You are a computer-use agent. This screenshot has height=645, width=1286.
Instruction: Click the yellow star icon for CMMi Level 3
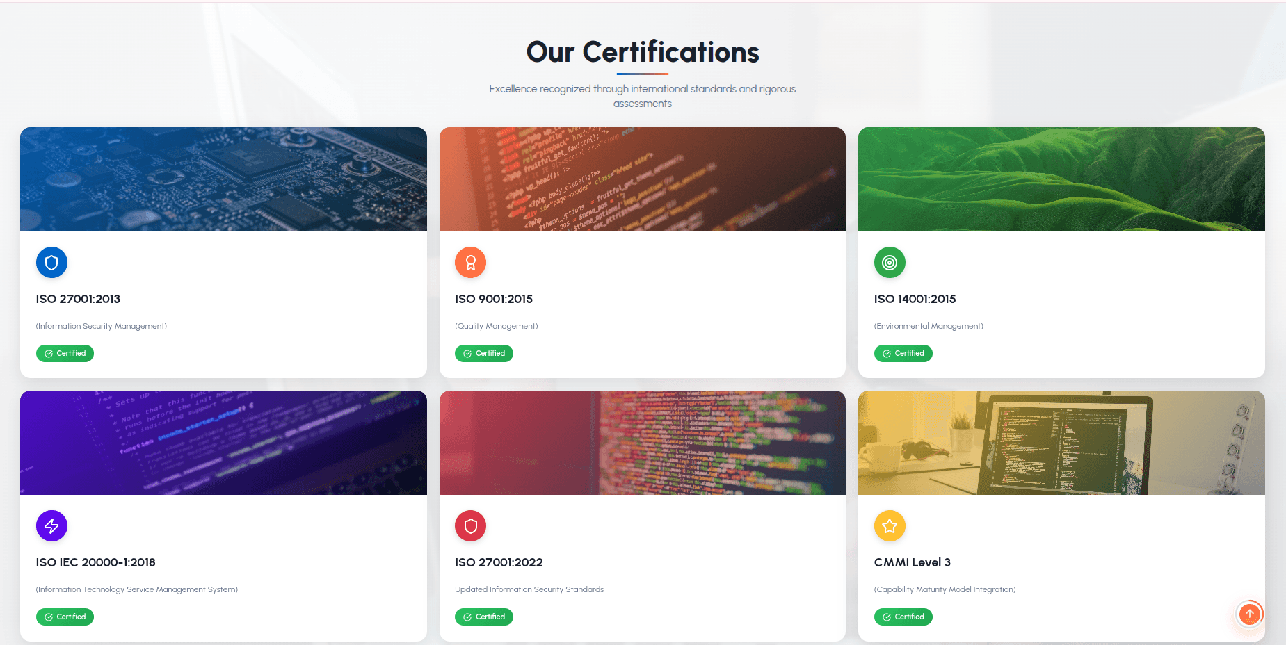(x=890, y=526)
